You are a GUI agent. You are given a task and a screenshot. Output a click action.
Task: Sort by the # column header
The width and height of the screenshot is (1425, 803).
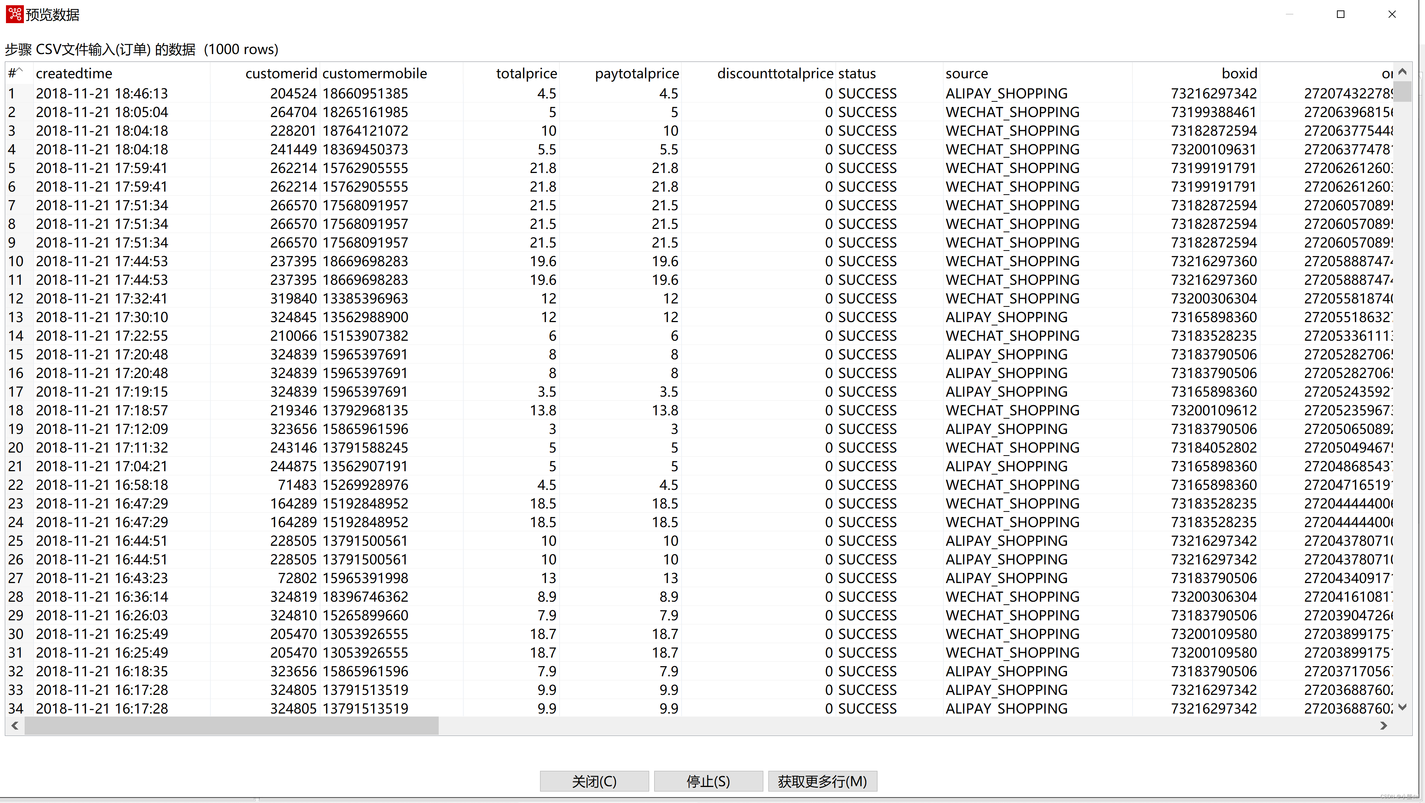click(x=16, y=73)
